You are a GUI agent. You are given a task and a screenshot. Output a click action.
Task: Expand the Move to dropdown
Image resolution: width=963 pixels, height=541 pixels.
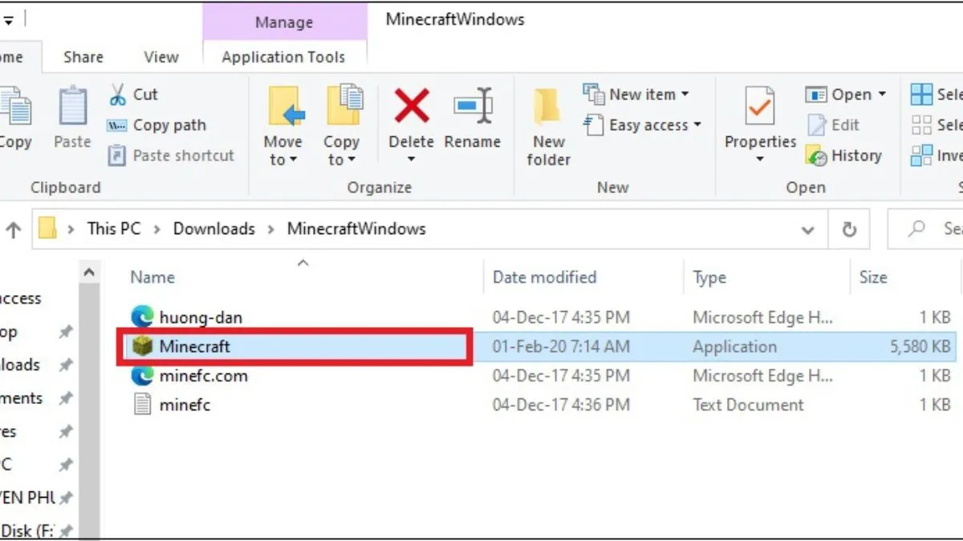282,124
